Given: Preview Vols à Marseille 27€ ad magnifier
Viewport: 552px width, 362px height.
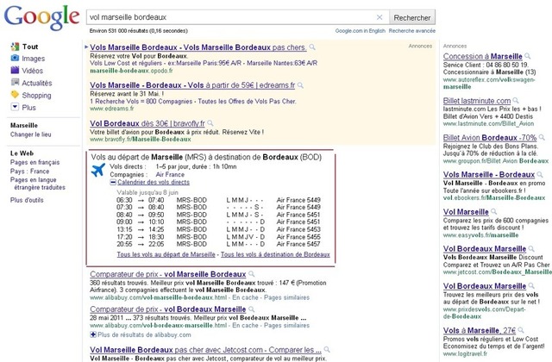Looking at the screenshot, I should (521, 330).
